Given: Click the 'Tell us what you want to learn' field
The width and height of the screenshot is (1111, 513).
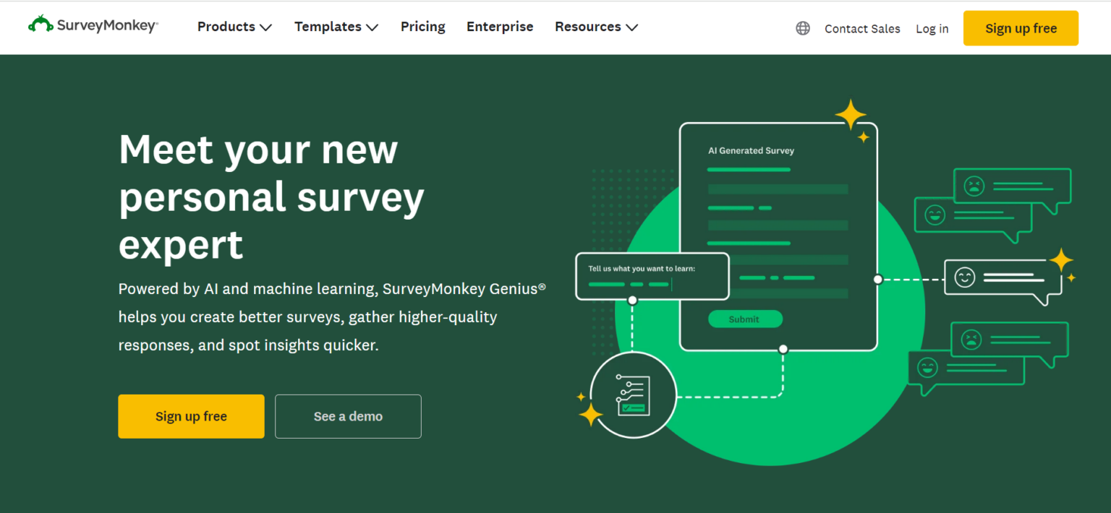Looking at the screenshot, I should 652,276.
